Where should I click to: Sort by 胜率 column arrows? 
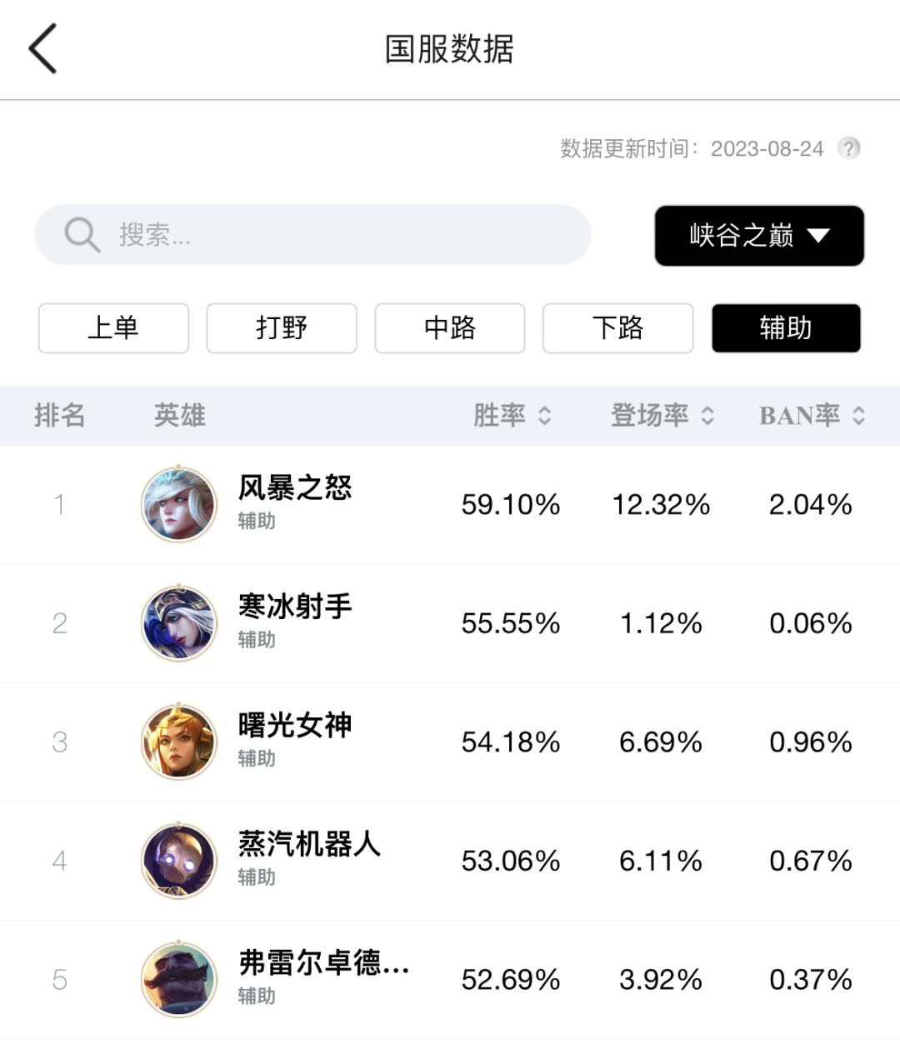pos(545,415)
